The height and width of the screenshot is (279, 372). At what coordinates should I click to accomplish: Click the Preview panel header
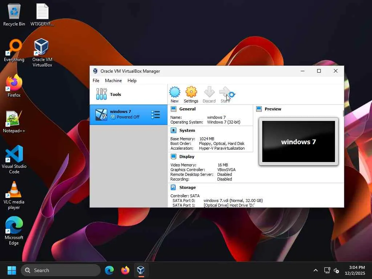(273, 109)
